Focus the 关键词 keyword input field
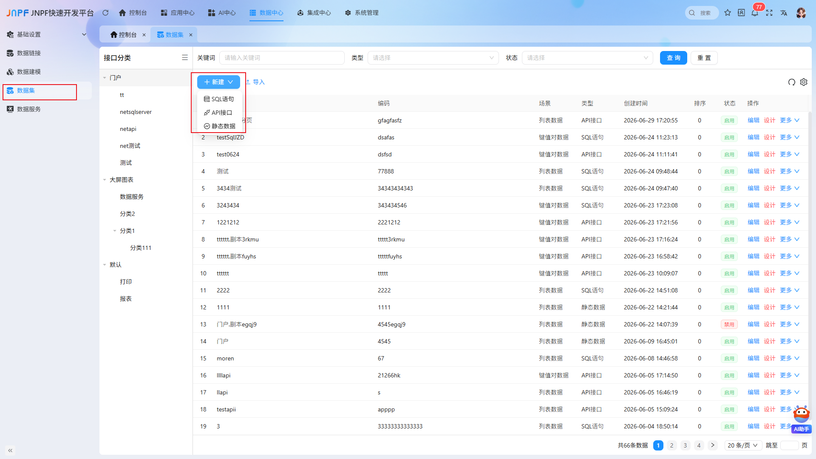This screenshot has width=816, height=459. click(282, 58)
